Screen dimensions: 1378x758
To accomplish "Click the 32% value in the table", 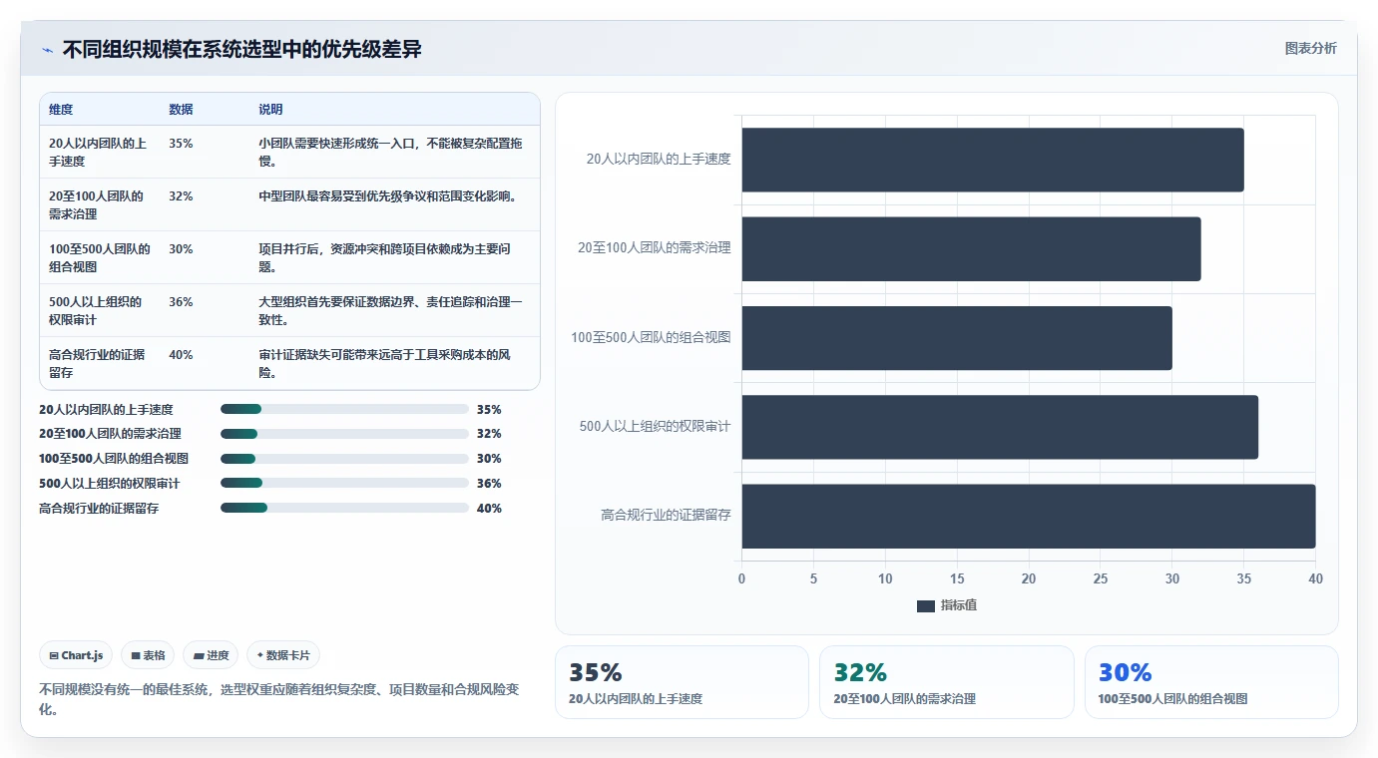I will point(181,195).
